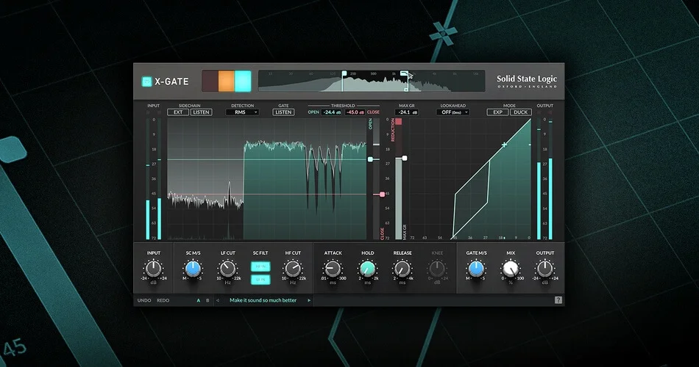
Task: Click the pink close threshold slider handle
Action: [382, 195]
